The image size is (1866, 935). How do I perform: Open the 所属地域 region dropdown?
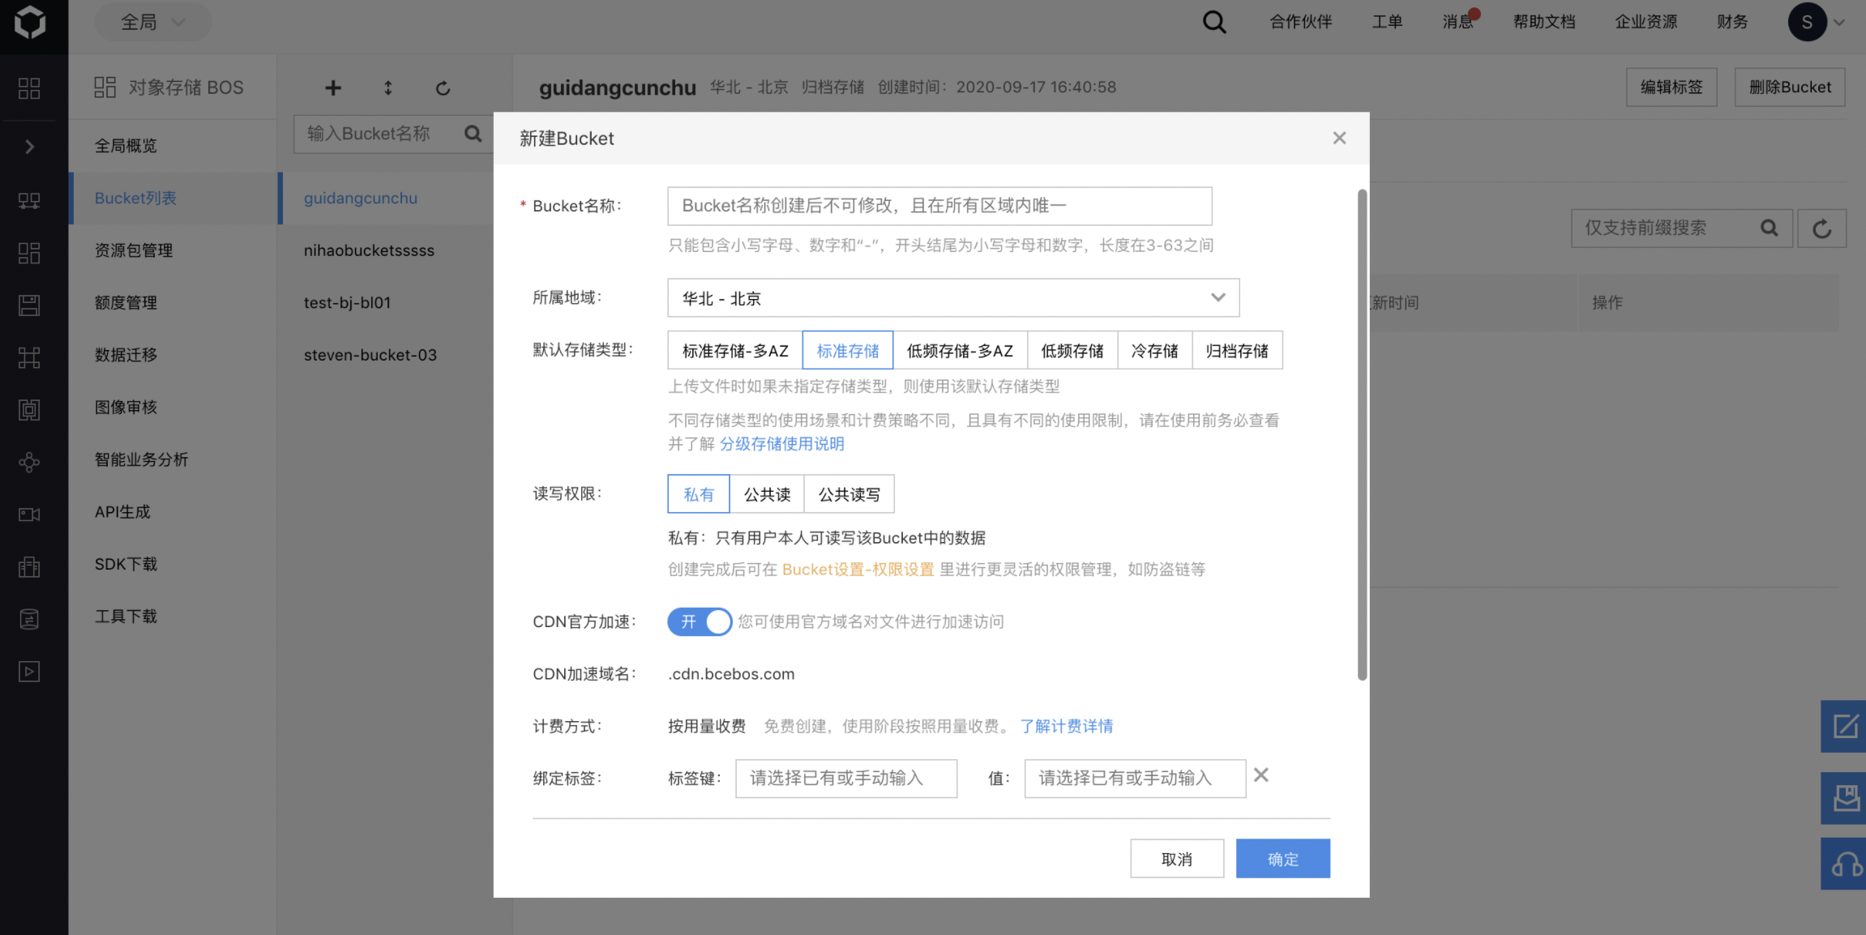pos(953,298)
